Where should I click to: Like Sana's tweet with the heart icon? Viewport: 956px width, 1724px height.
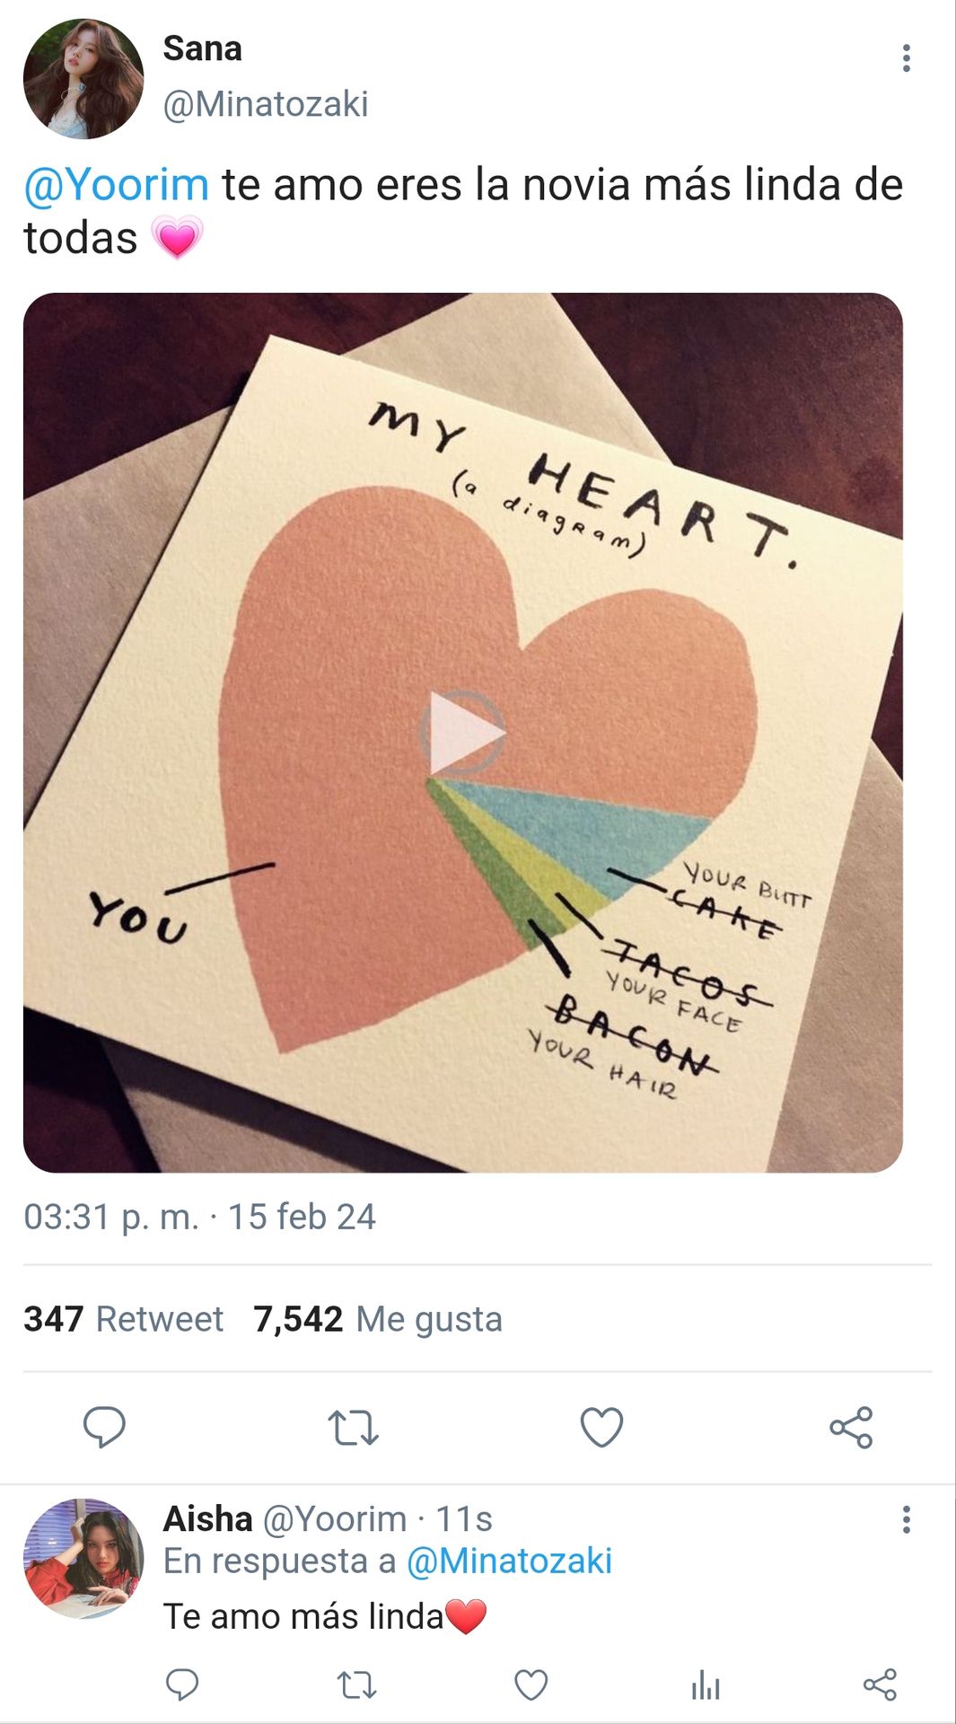click(x=601, y=1427)
